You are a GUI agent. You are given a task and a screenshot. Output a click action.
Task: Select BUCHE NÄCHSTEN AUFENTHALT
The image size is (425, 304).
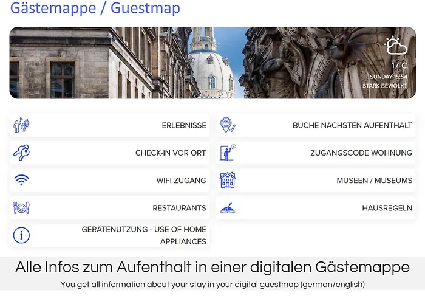(x=352, y=126)
